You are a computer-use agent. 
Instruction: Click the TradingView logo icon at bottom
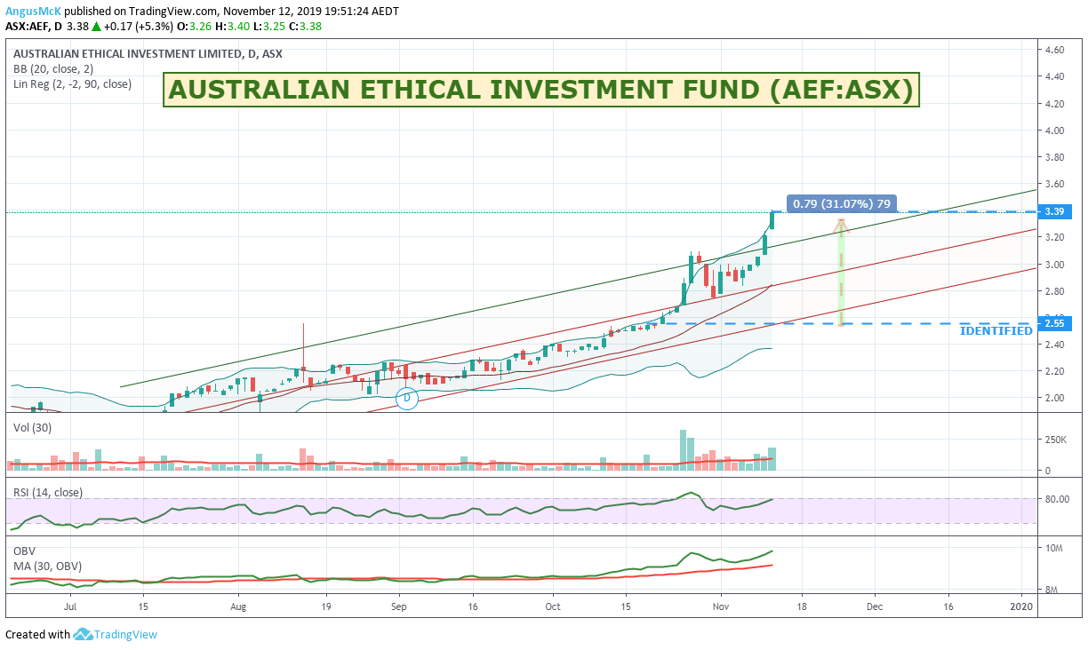point(84,634)
